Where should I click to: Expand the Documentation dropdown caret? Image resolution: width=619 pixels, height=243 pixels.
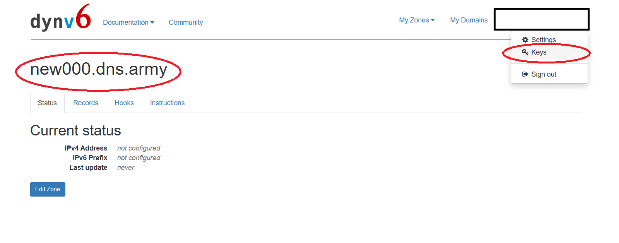tap(152, 22)
